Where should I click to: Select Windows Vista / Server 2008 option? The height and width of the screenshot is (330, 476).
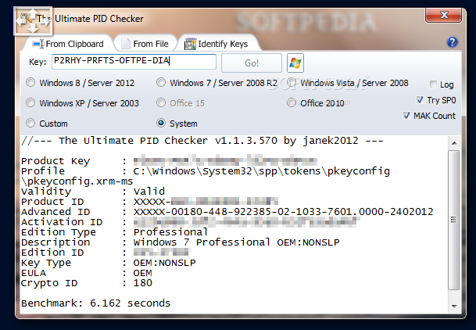pyautogui.click(x=292, y=82)
